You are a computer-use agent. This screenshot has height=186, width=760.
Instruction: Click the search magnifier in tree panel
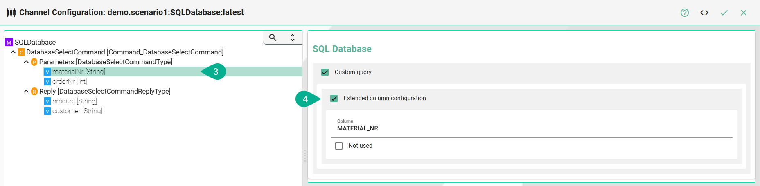273,38
